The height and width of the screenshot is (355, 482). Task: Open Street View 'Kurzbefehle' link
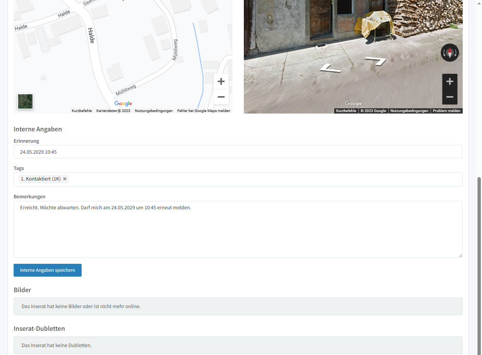[346, 111]
